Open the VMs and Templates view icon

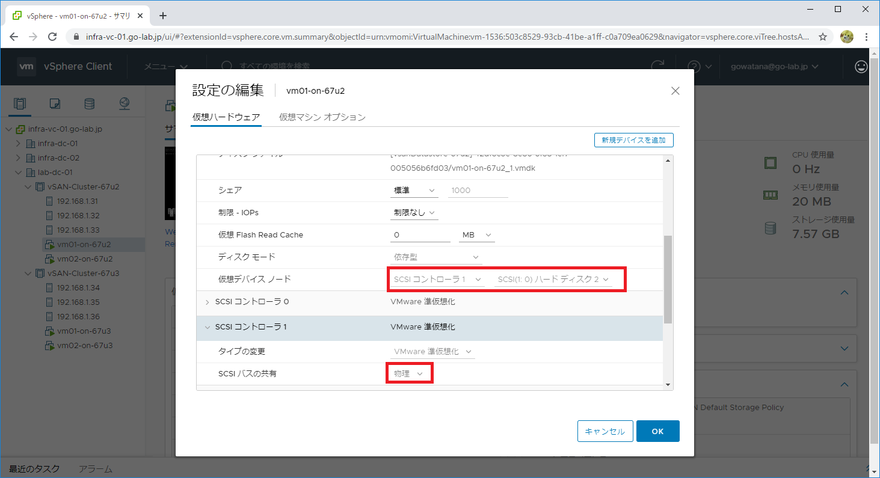tap(55, 103)
